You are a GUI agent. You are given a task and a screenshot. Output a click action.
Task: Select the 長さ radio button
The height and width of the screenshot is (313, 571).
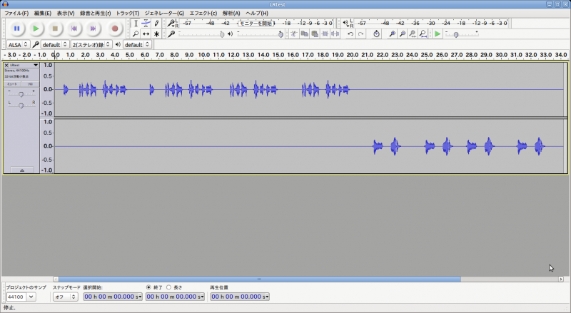tap(168, 287)
